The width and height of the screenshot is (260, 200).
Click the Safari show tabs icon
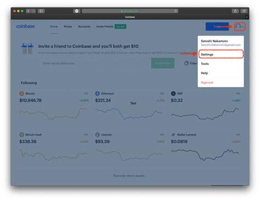pyautogui.click(x=244, y=11)
